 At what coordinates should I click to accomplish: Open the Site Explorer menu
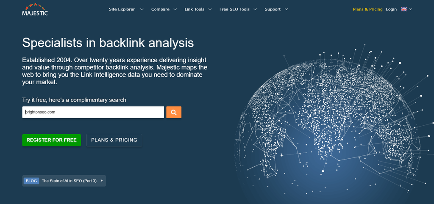point(122,9)
